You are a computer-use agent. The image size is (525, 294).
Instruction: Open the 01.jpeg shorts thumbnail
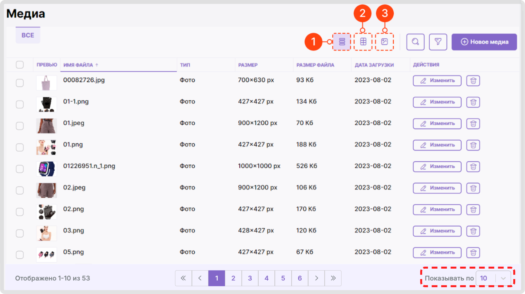coord(46,126)
